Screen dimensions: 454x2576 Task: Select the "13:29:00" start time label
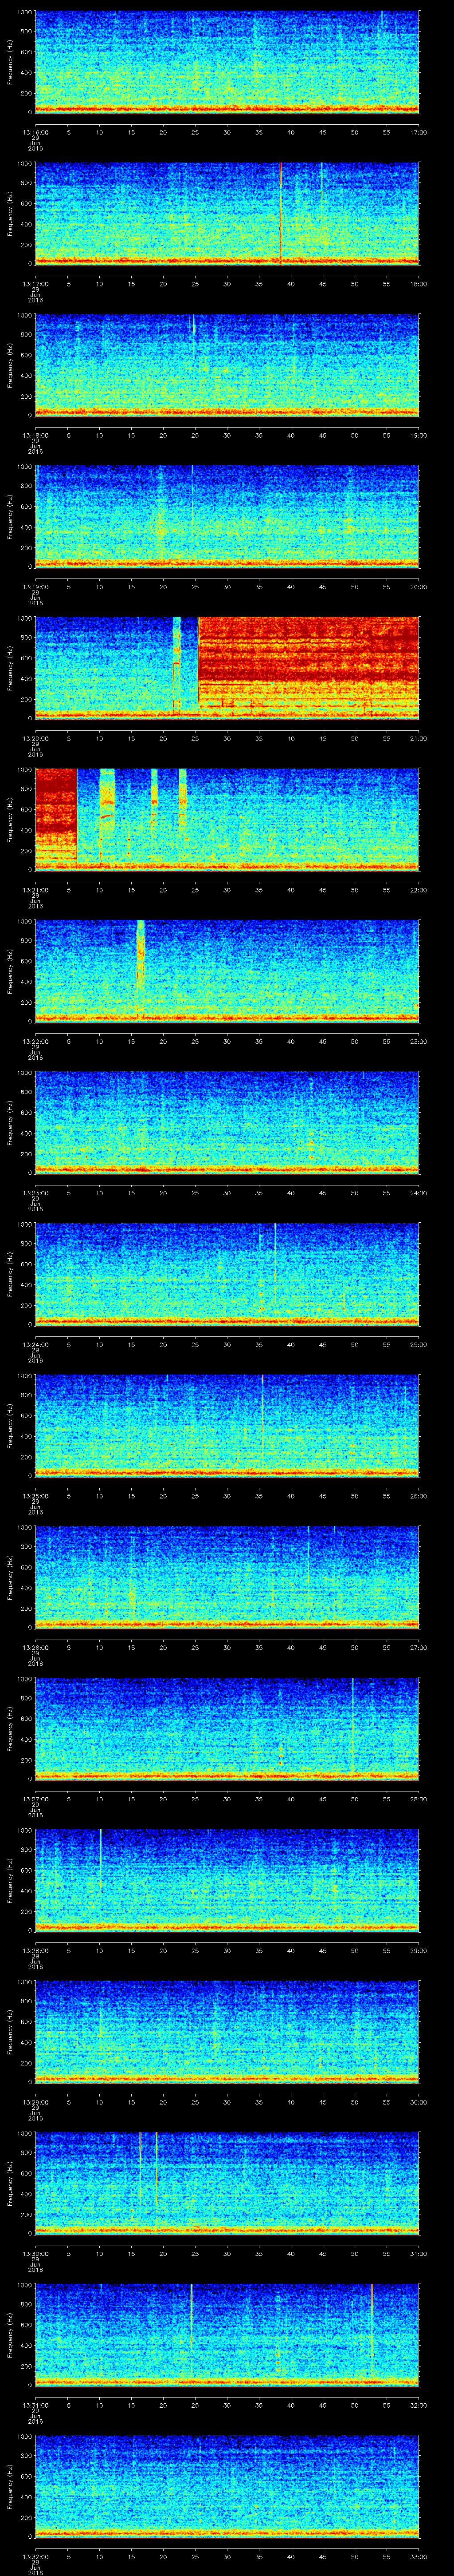[35, 2102]
